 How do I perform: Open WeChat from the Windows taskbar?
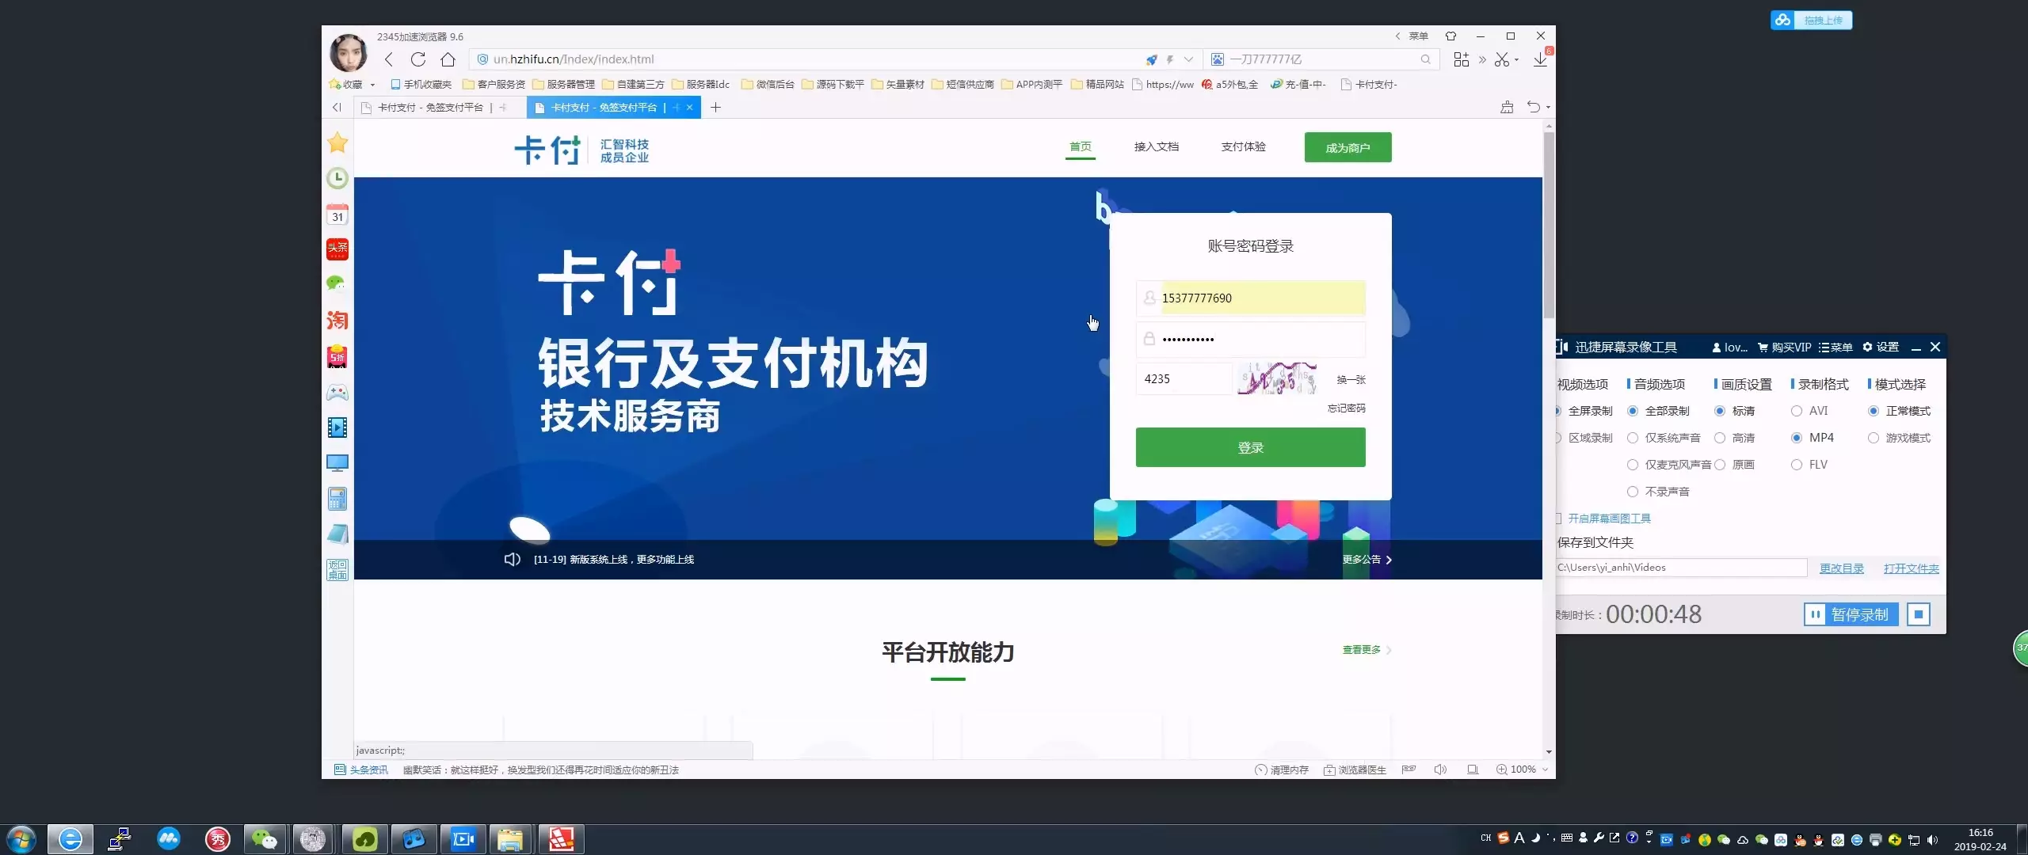point(264,839)
